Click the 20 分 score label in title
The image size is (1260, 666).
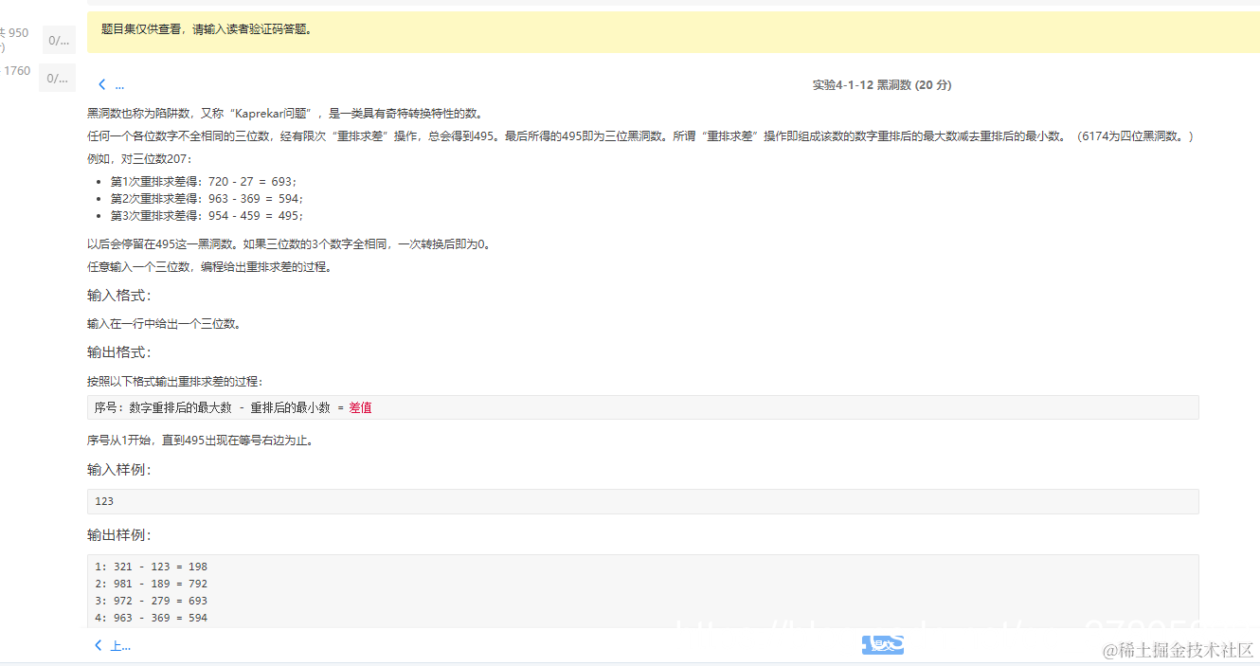tap(932, 84)
